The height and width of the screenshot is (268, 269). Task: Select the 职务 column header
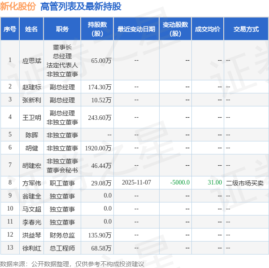point(62,29)
